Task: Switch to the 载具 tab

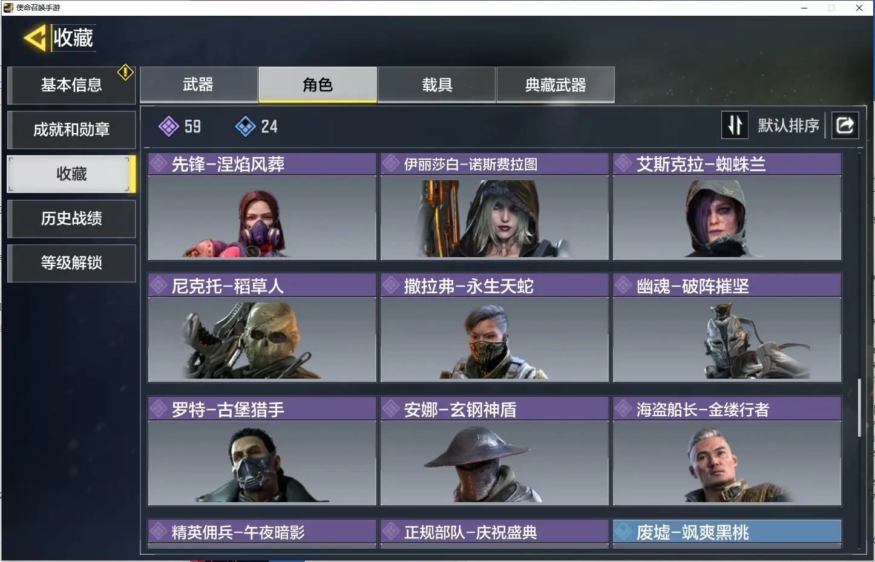Action: 437,84
